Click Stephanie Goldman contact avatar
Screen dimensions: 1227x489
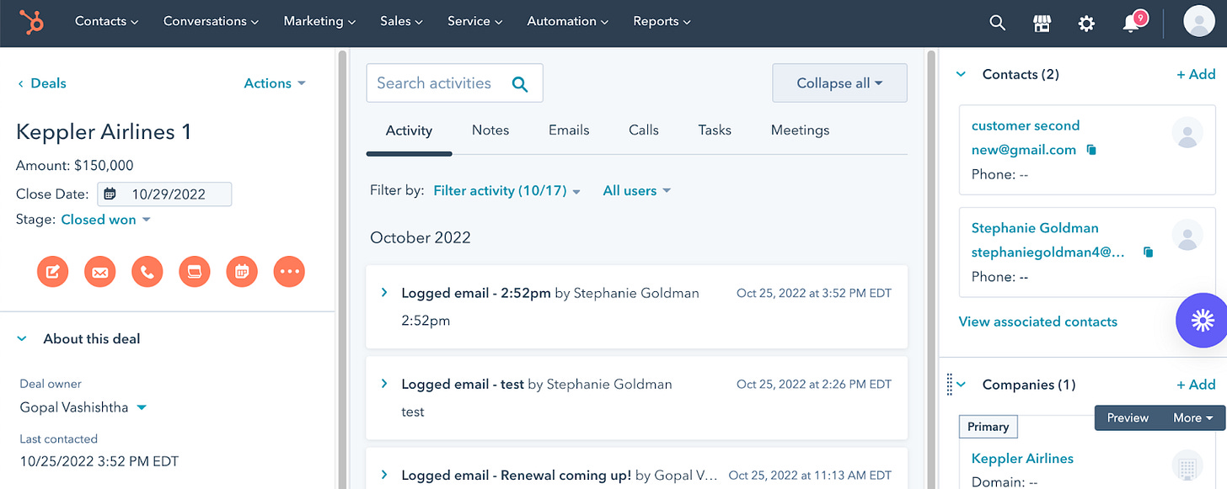click(x=1187, y=235)
